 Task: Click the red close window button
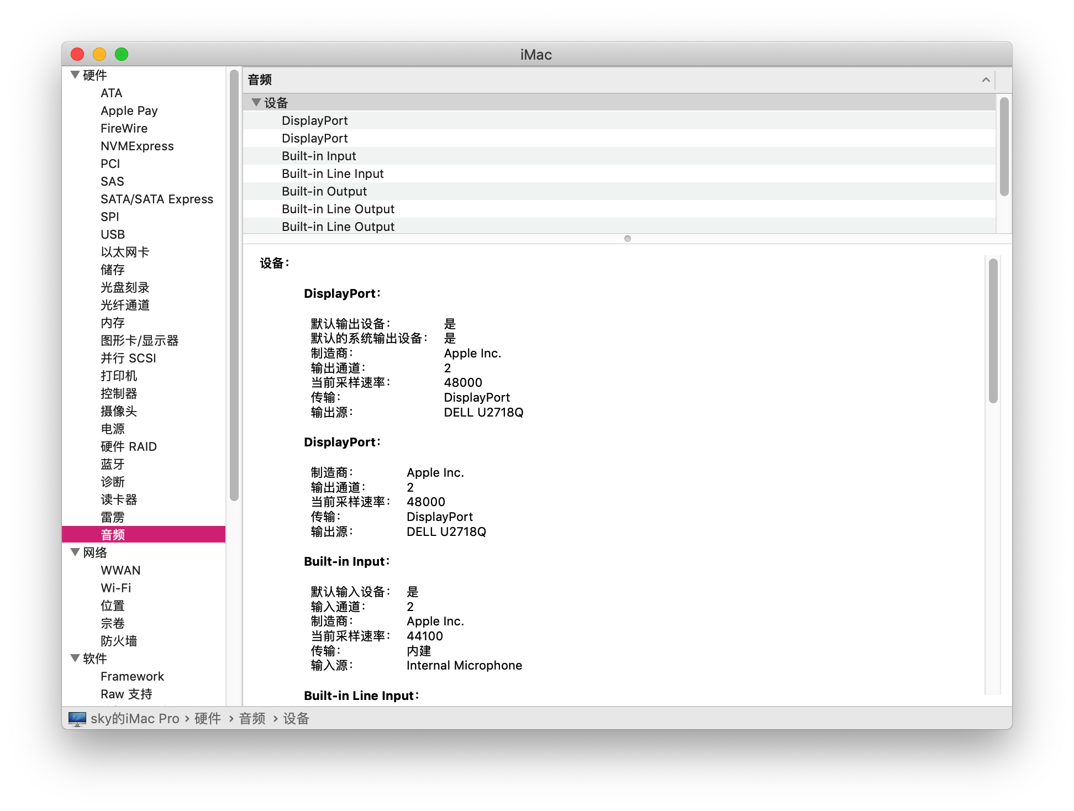pyautogui.click(x=77, y=54)
